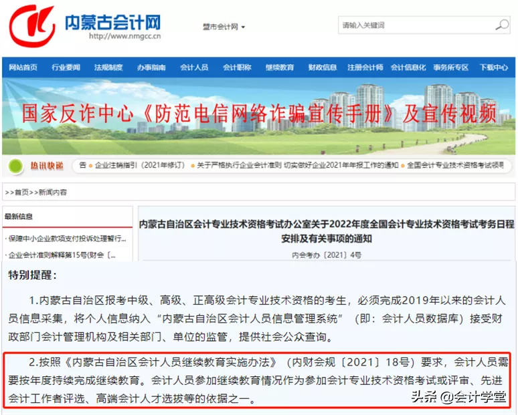
Task: Click the article title about 2022年度考务日程
Action: point(327,231)
